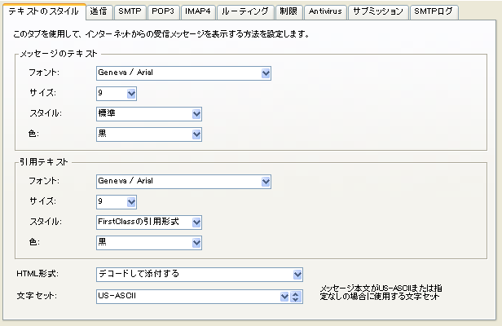Open the 標準 style dropdown
The height and width of the screenshot is (326, 502).
coord(148,114)
